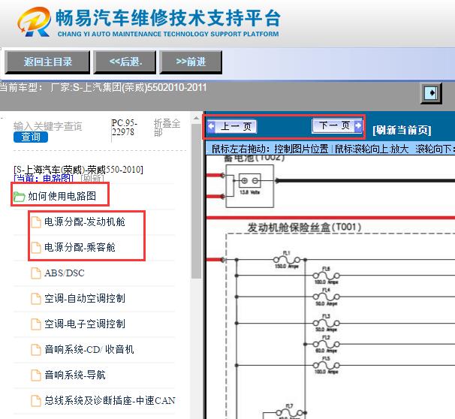Image resolution: width=455 pixels, height=419 pixels.
Task: Open 总线系统及诊断插座-中速CAN diagram
Action: 110,401
